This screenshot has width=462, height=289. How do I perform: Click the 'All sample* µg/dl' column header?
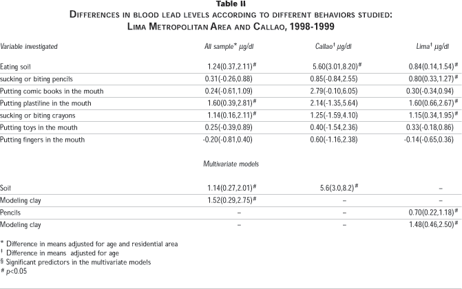221,46
